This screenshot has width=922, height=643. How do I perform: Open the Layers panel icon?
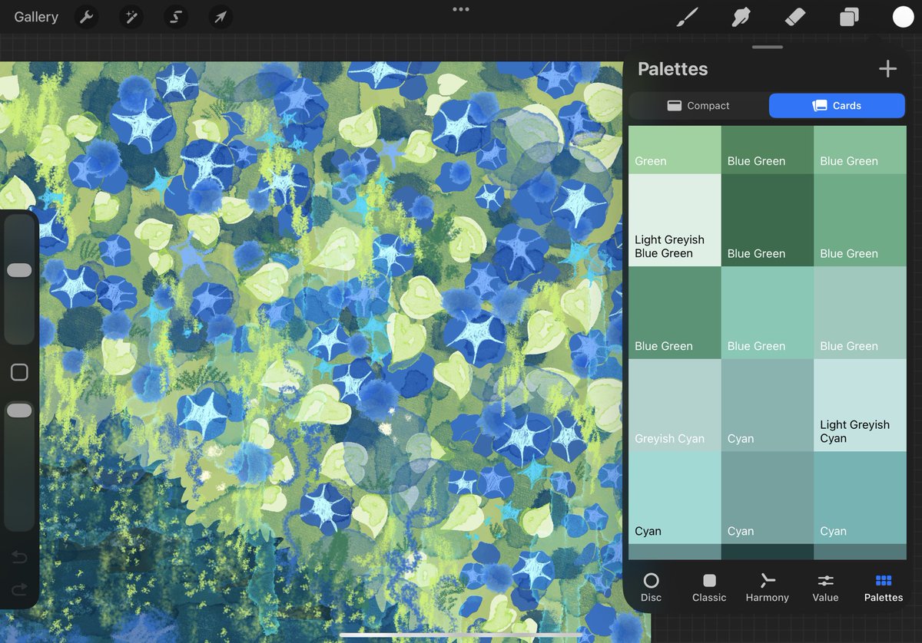tap(849, 17)
